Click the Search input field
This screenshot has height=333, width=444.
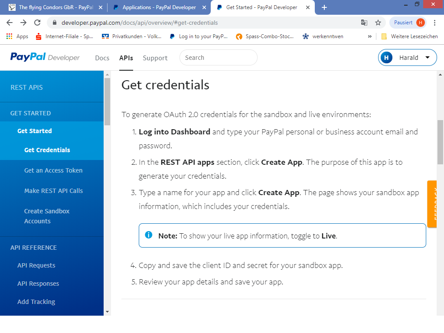point(219,58)
